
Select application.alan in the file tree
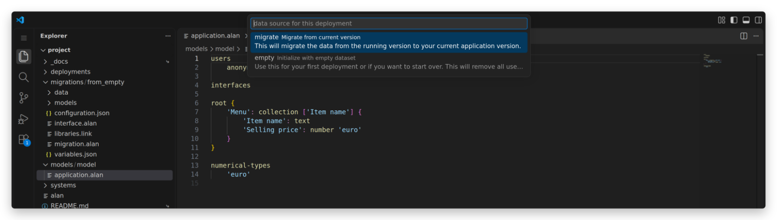(105, 175)
